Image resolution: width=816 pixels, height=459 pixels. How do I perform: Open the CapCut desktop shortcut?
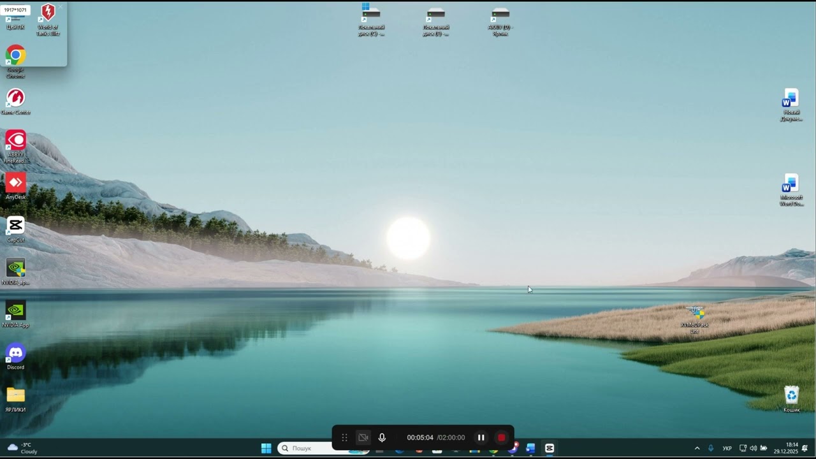click(x=15, y=229)
